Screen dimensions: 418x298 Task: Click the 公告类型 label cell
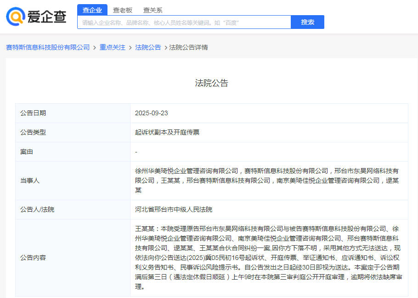click(x=73, y=132)
